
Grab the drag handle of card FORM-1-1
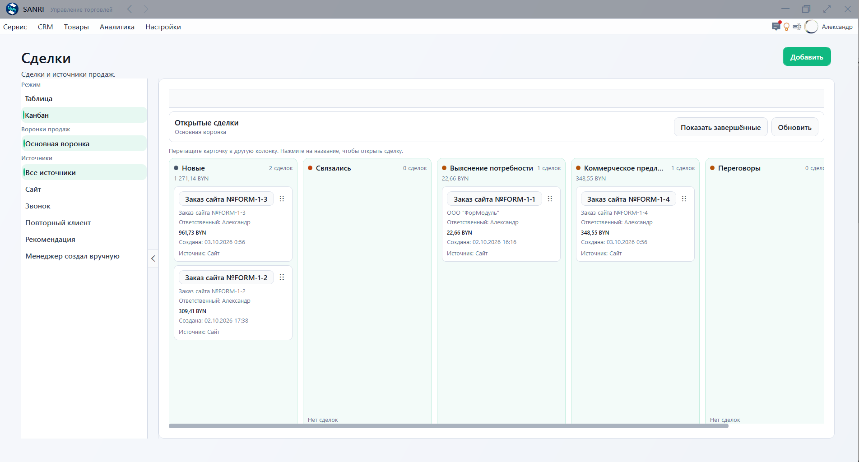[x=550, y=199]
